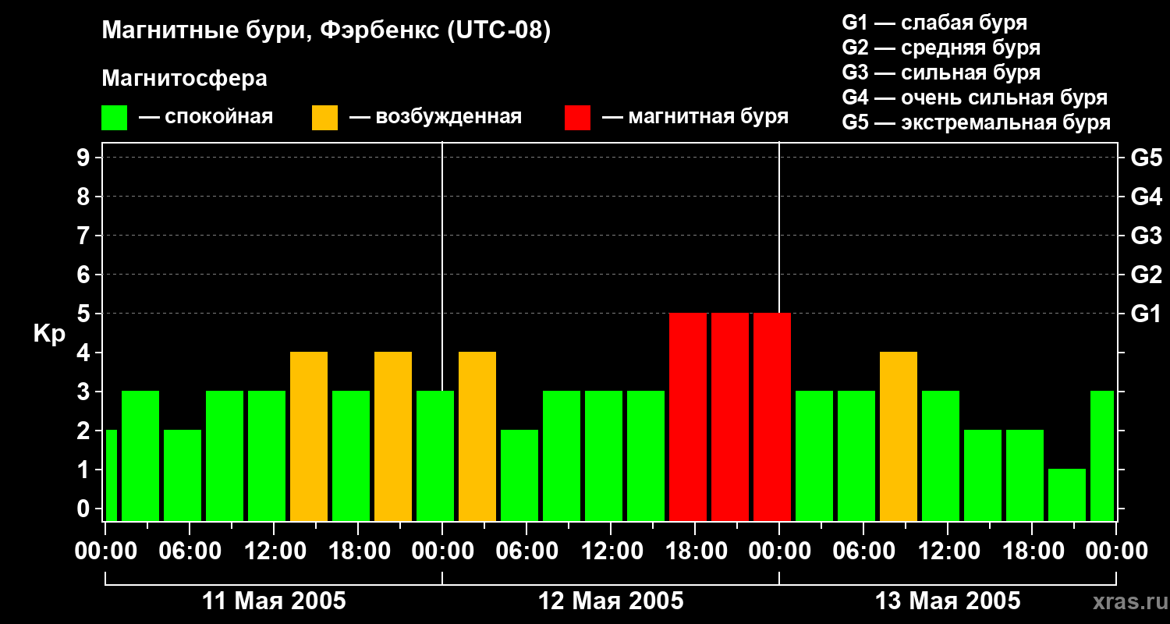Viewport: 1170px width, 624px height.
Task: Click the right-axis 'G3' label
Action: click(x=1146, y=236)
